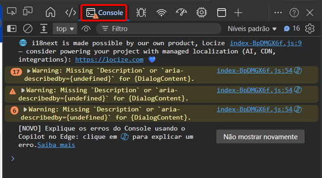Open index-BpDMGX6f.js:9 source link

pos(266,43)
